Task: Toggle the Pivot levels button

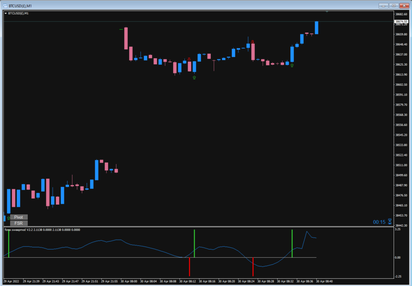Action: tap(19, 217)
